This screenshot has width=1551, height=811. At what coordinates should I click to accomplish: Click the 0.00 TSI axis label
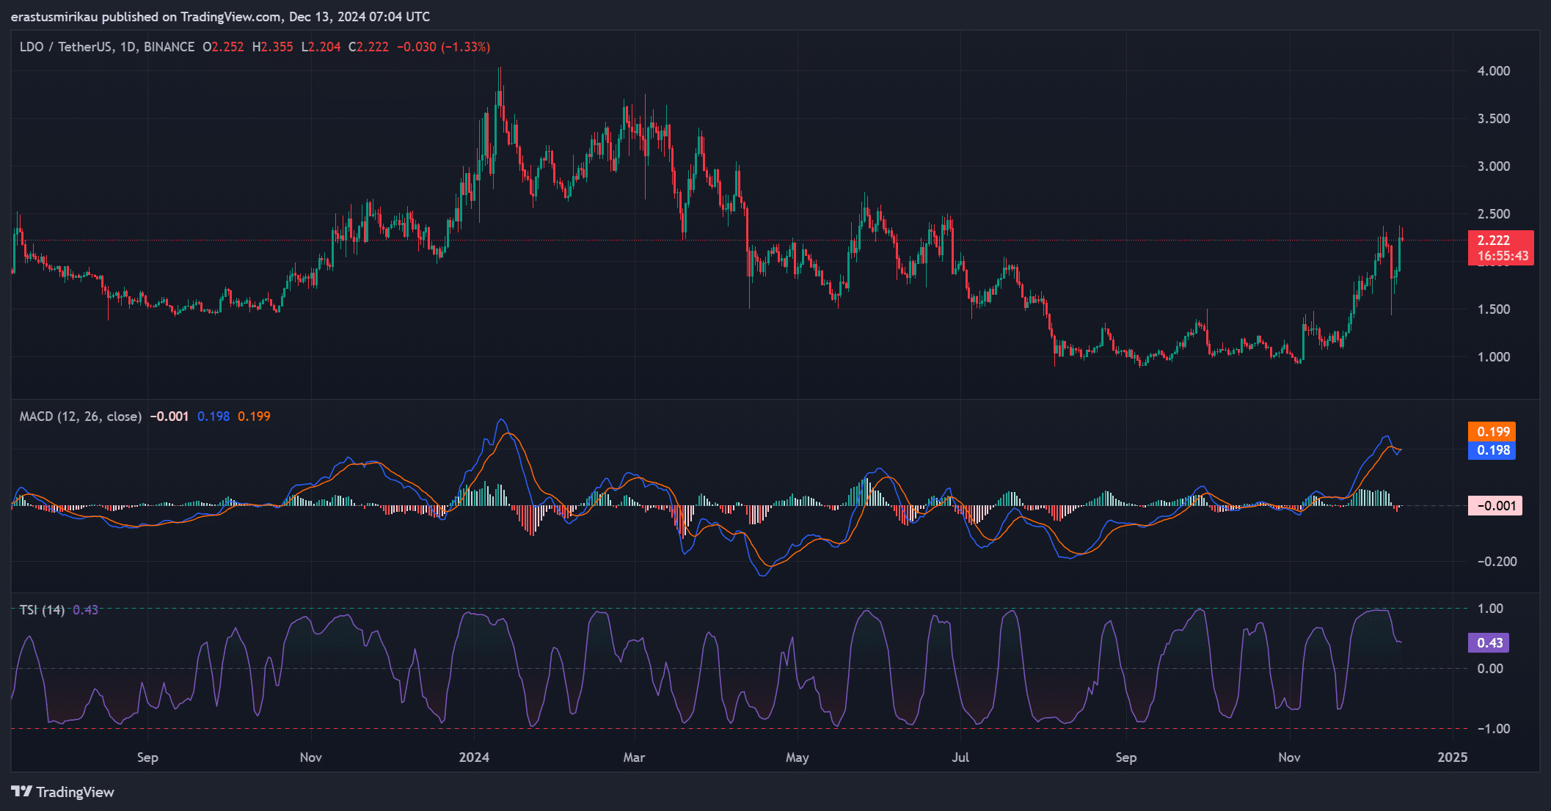pyautogui.click(x=1490, y=669)
